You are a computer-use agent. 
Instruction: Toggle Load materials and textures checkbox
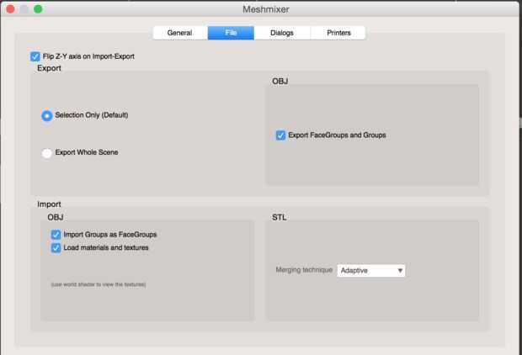click(56, 248)
